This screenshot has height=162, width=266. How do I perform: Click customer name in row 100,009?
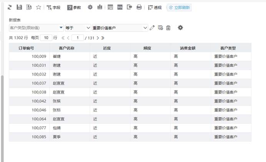coord(57,56)
